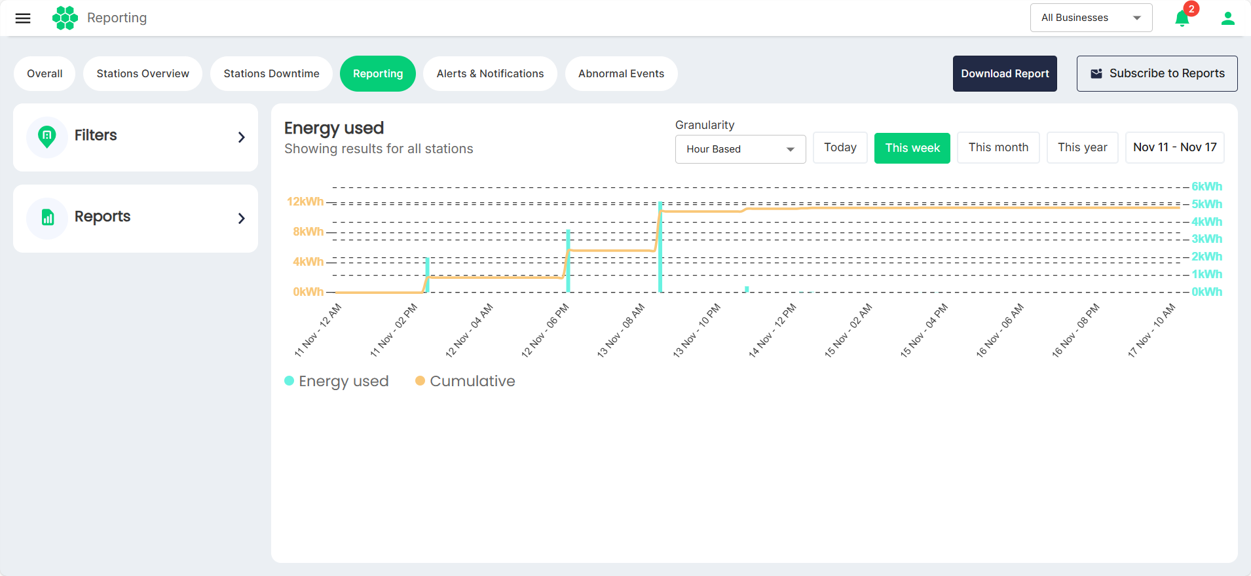Click the Reports label text
This screenshot has width=1251, height=576.
(x=102, y=216)
